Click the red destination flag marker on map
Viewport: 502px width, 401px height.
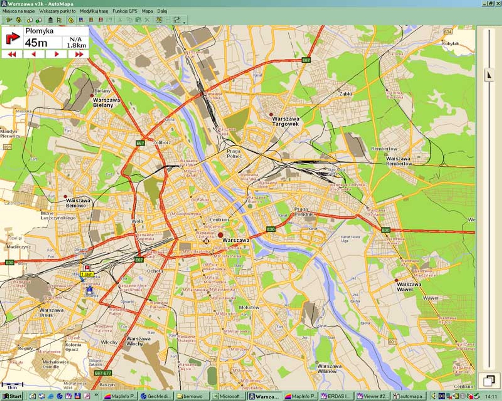(87, 268)
